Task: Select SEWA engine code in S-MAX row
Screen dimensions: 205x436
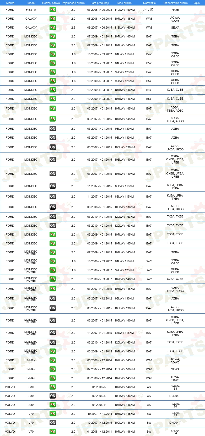Action: pyautogui.click(x=175, y=369)
